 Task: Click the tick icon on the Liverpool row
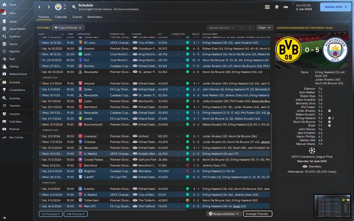[x=40, y=136]
